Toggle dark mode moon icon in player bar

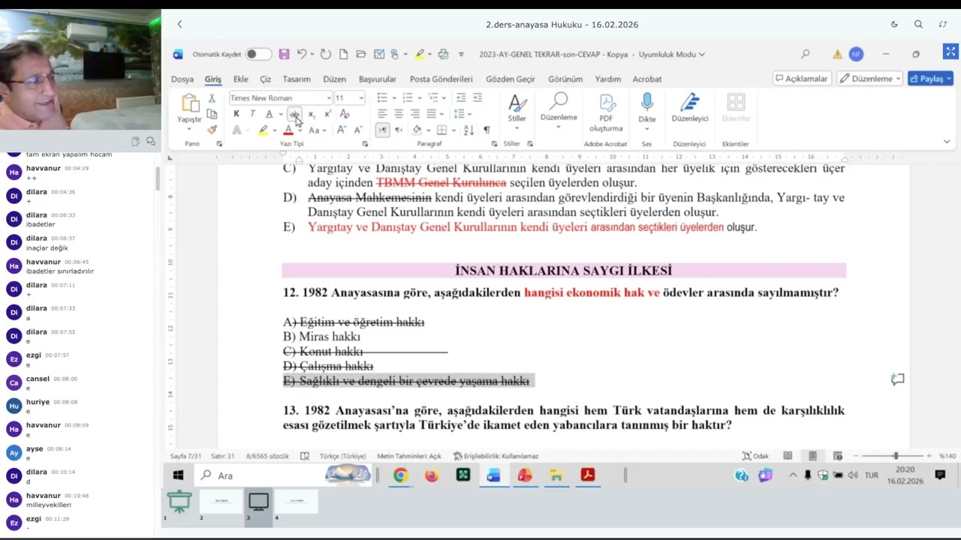(x=894, y=24)
